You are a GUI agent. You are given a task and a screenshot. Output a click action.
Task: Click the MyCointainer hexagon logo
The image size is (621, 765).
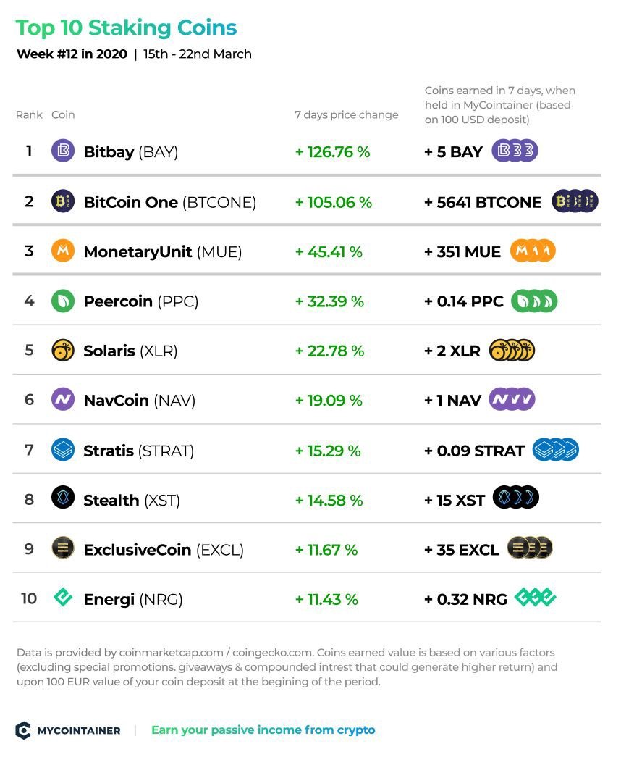pyautogui.click(x=23, y=730)
